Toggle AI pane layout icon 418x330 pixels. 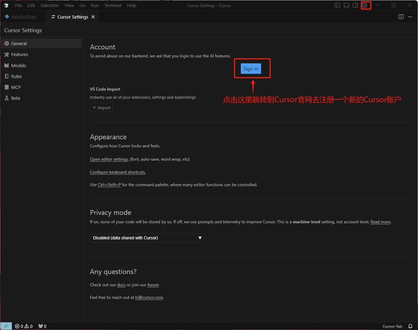pyautogui.click(x=355, y=5)
